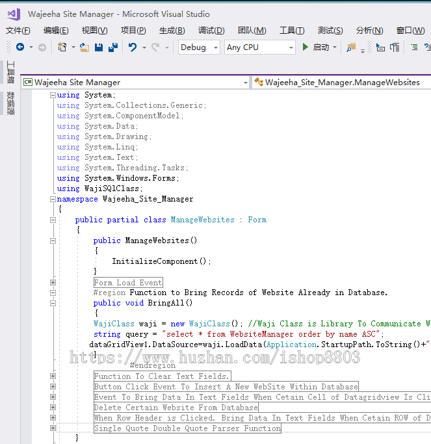Expand Button Click Event To Insert region
The width and height of the screenshot is (431, 444).
click(53, 387)
